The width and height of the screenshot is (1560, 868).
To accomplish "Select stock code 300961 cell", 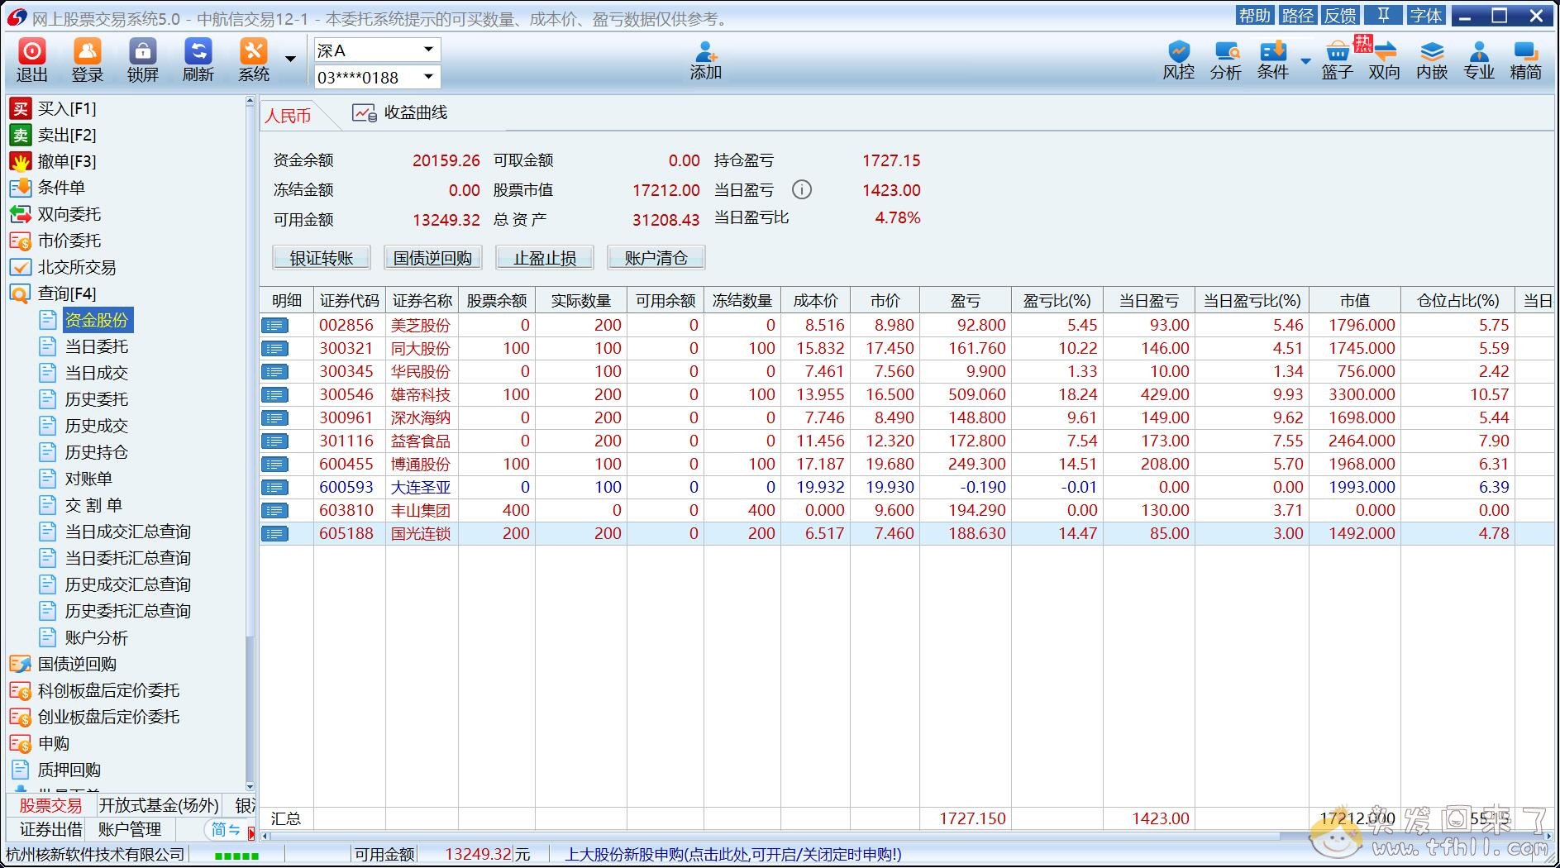I will 346,418.
